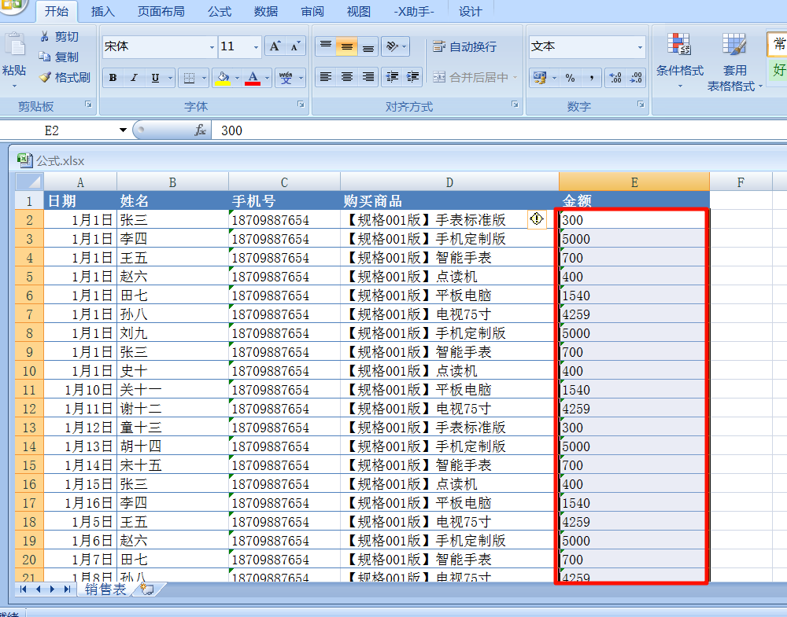Click the phonetic guide wén icon
Image resolution: width=787 pixels, height=617 pixels.
pyautogui.click(x=286, y=78)
